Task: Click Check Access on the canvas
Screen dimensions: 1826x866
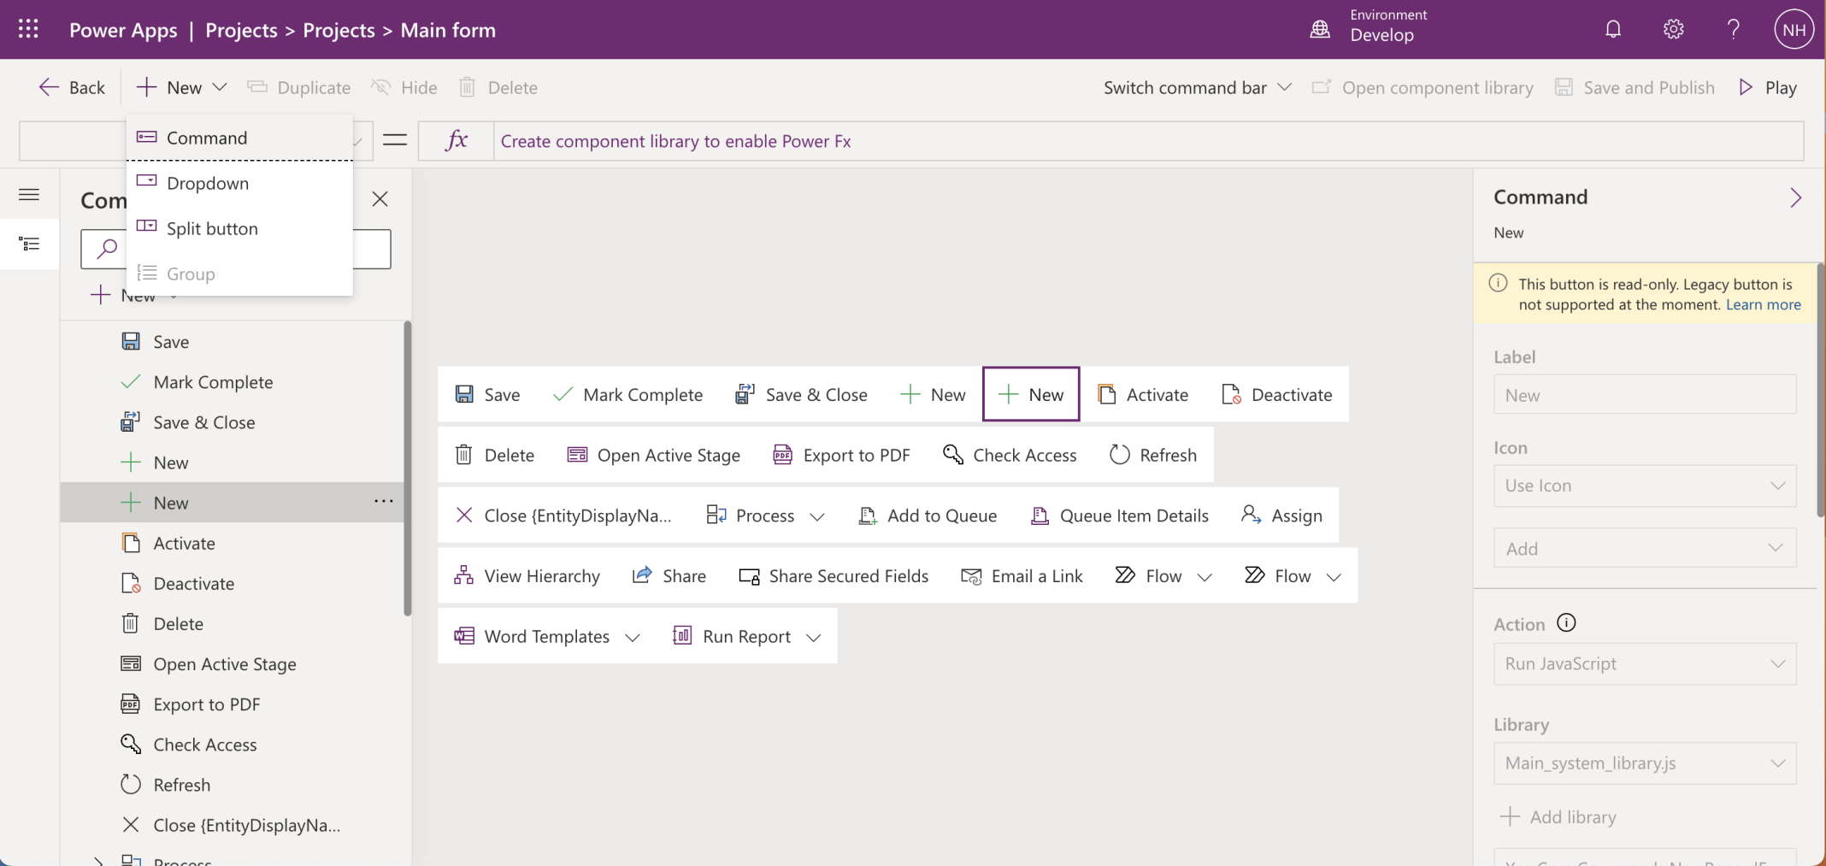Action: 1010,455
